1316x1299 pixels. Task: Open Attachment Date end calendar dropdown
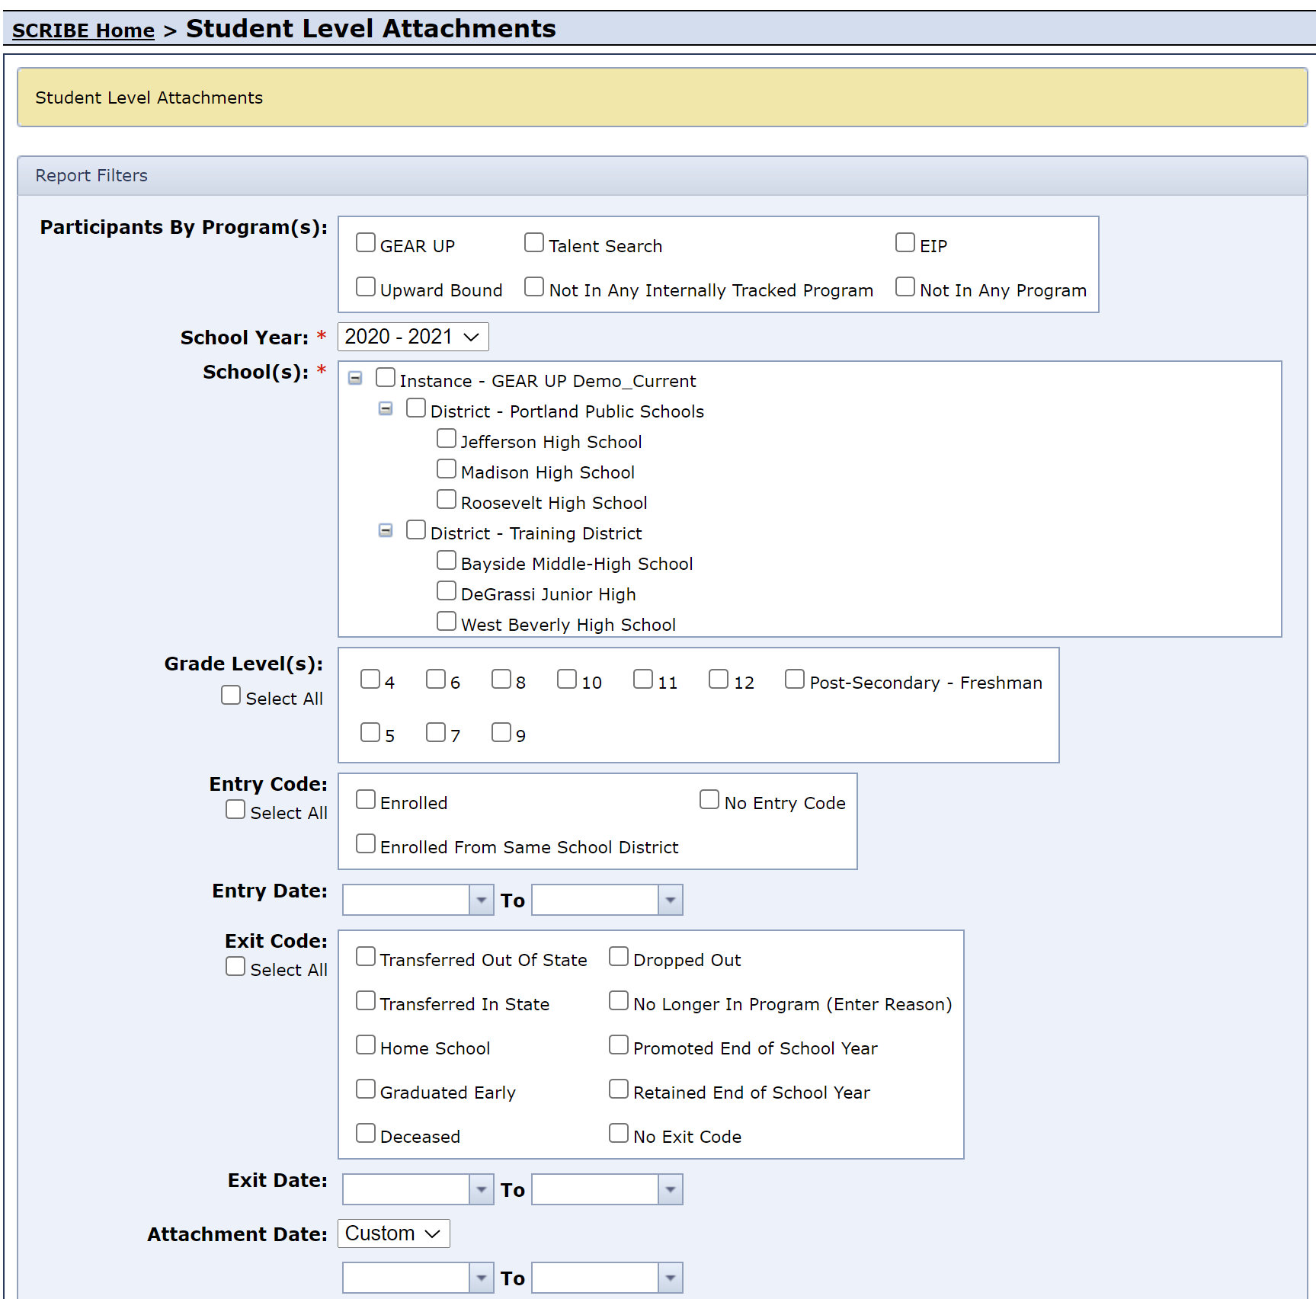pos(671,1278)
